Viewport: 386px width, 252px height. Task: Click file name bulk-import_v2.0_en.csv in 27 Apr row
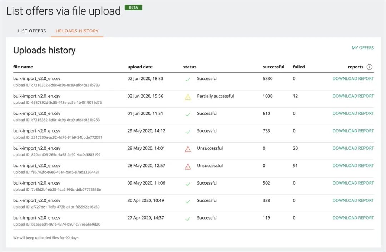point(37,218)
